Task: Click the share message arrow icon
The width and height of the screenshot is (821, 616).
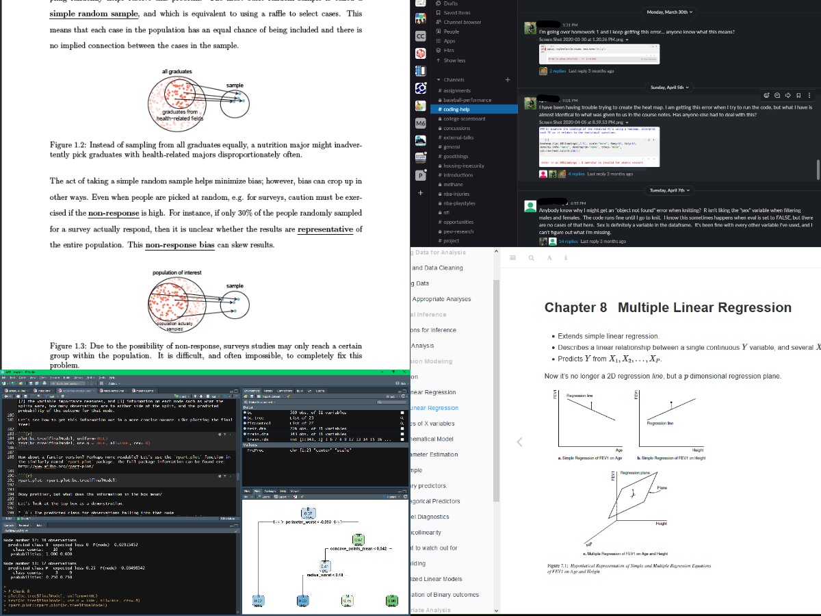Action: pos(788,95)
